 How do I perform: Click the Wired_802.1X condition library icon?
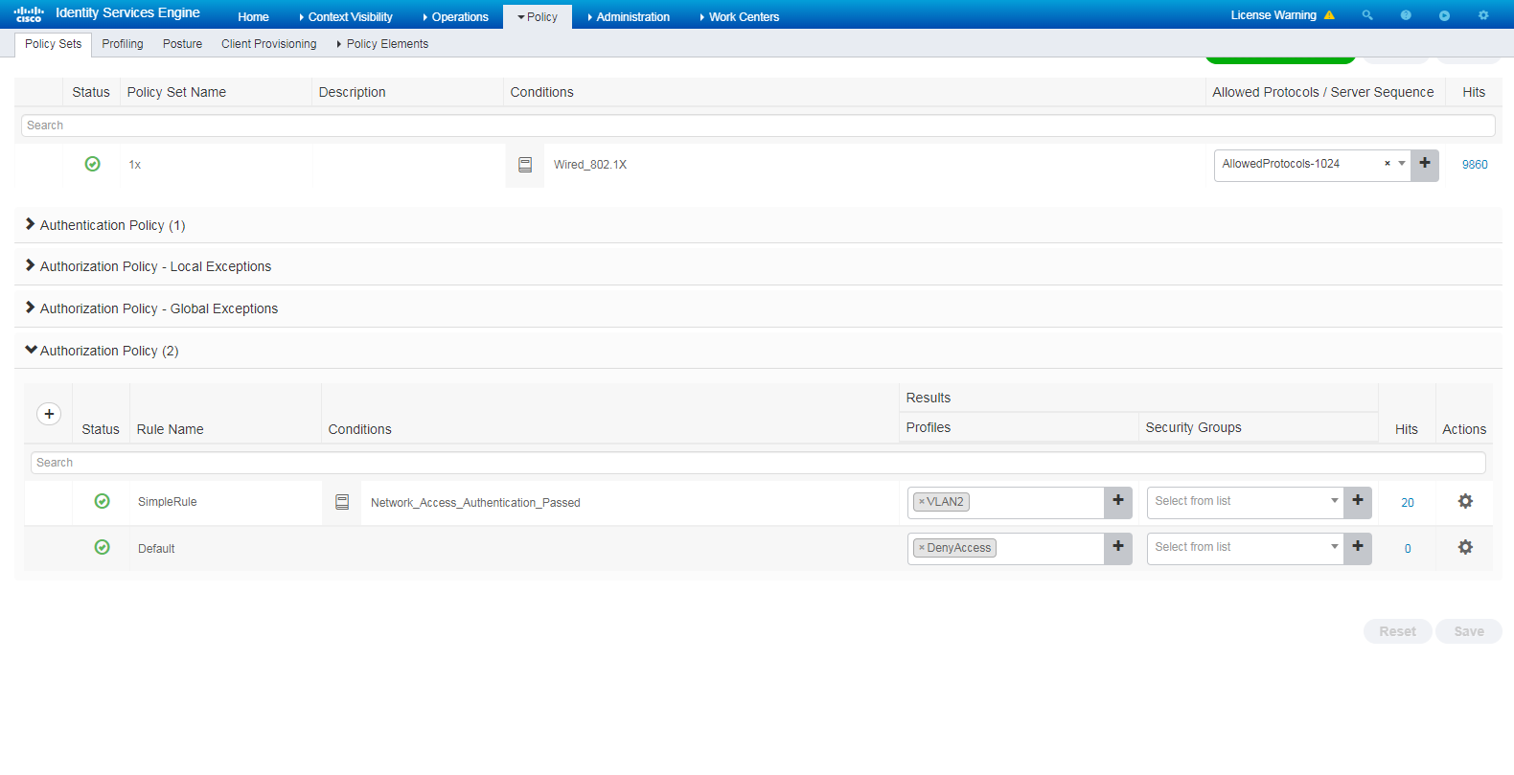tap(525, 165)
